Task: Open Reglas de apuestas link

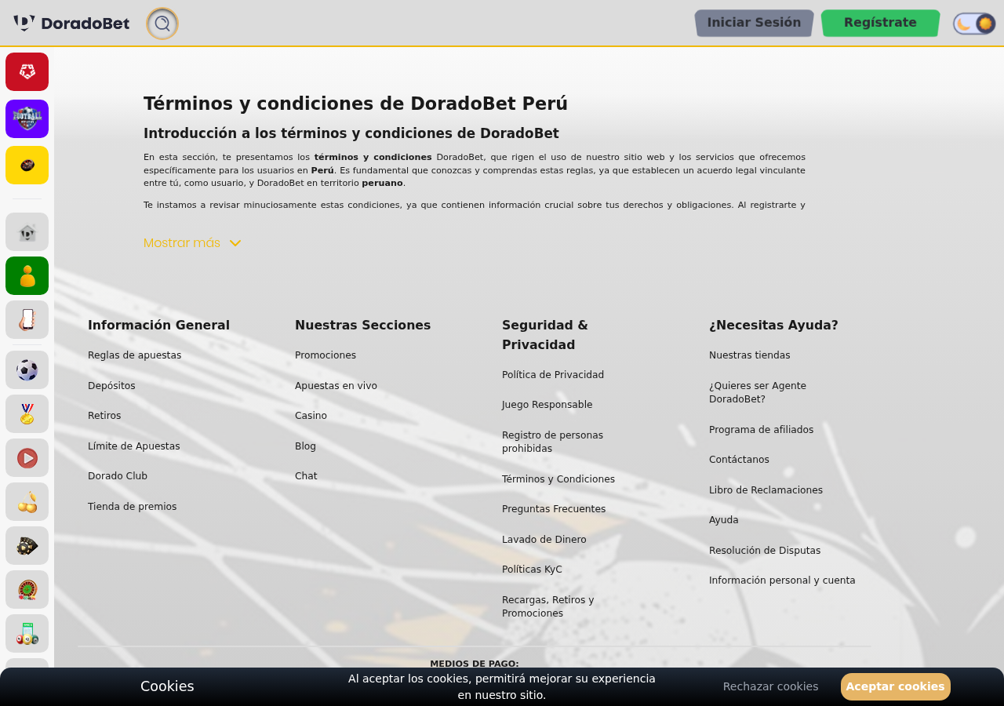Action: 134,355
